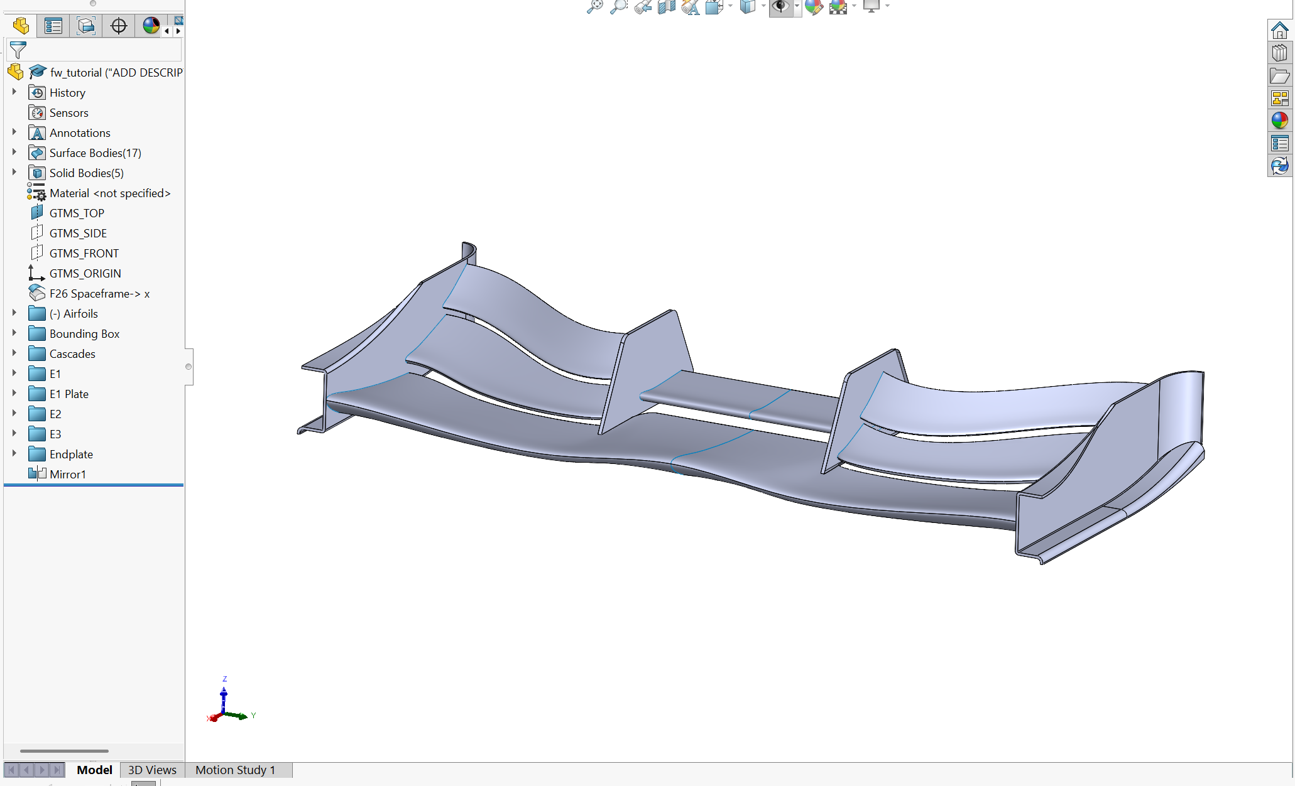Screen dimensions: 1295x786
Task: Open the PropertyManager tab icon
Action: [x=53, y=26]
